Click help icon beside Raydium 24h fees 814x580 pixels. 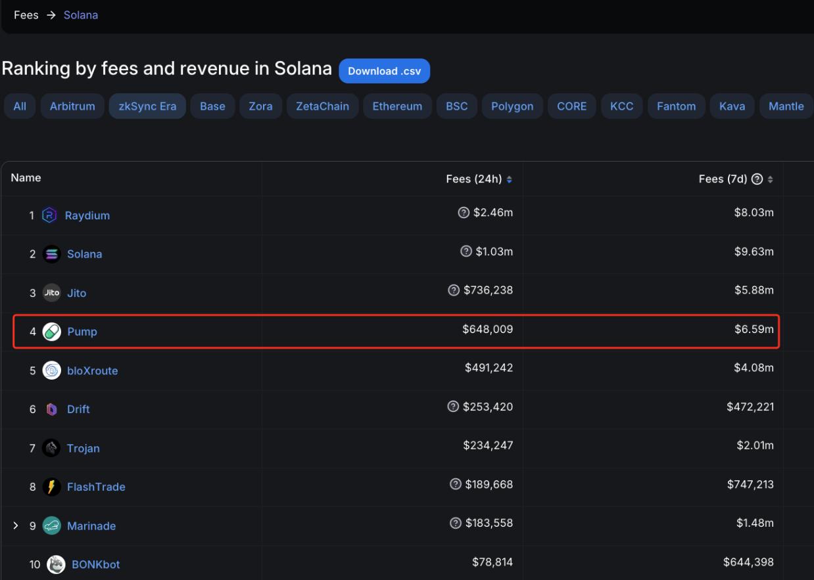(464, 212)
